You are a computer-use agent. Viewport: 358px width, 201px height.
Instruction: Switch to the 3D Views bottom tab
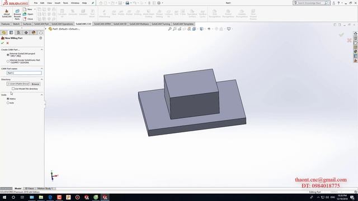[30, 189]
